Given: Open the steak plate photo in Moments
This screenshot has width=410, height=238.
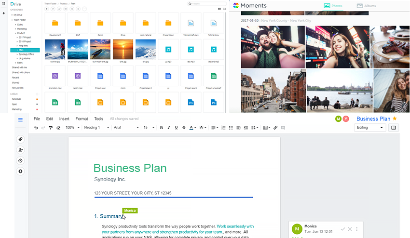Looking at the screenshot, I should (390, 47).
